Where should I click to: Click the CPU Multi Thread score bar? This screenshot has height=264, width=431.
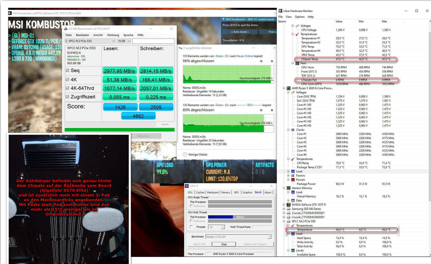pos(240,217)
